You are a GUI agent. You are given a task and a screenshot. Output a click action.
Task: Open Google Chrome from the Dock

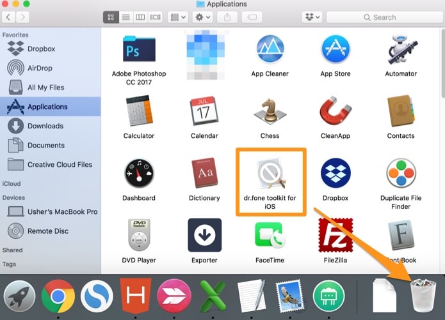(58, 296)
